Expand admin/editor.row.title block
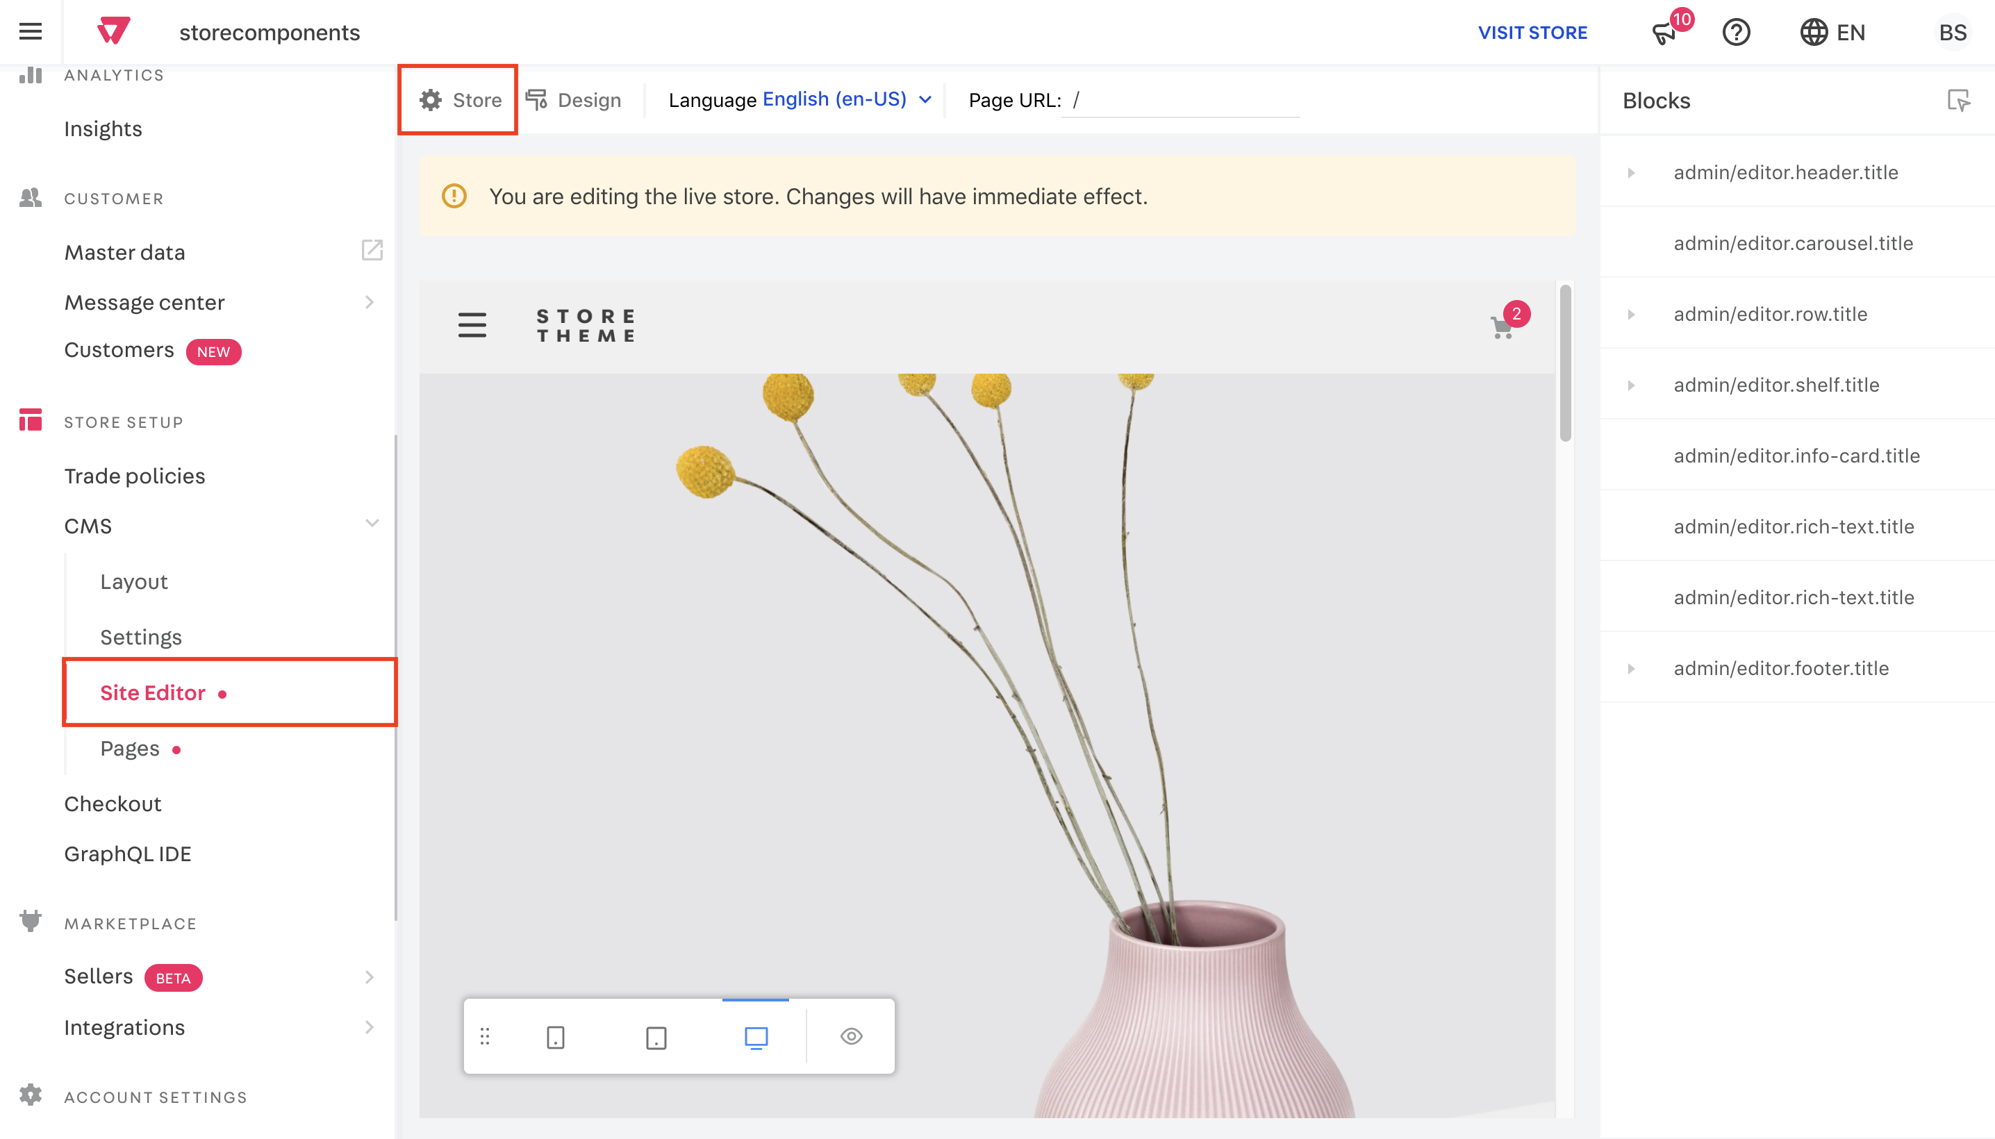1995x1139 pixels. coord(1631,315)
